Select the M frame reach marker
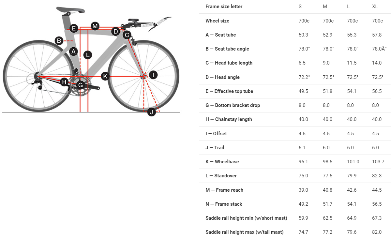The width and height of the screenshot is (391, 238). click(x=95, y=26)
